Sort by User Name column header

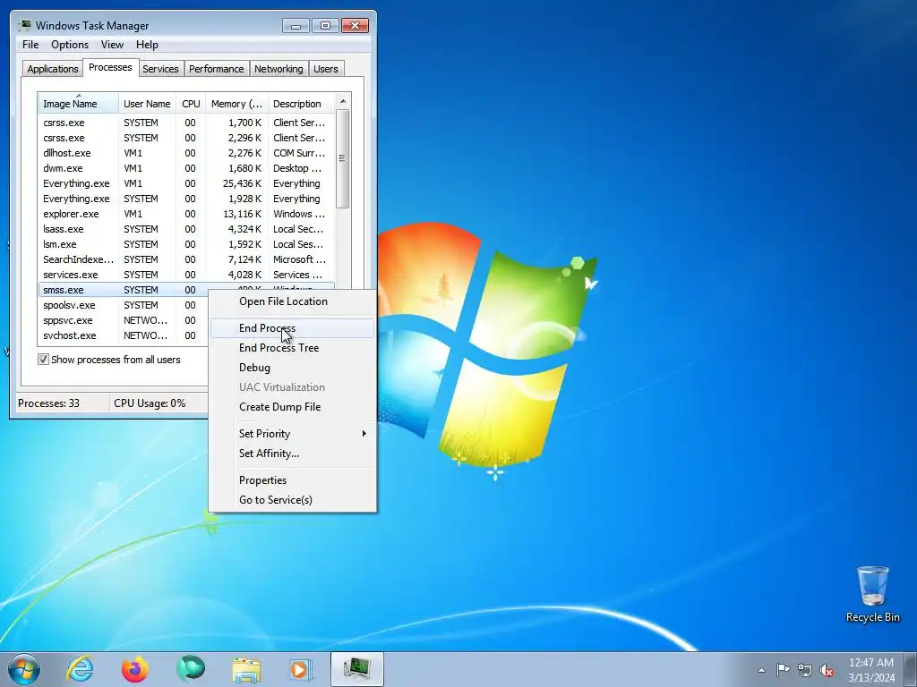pos(147,104)
